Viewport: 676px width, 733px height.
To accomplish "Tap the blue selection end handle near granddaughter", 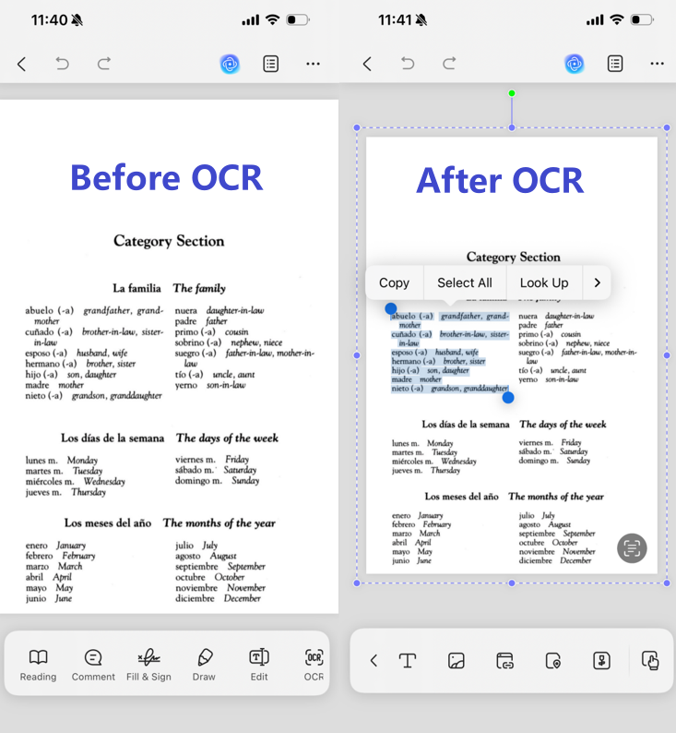I will click(x=508, y=398).
